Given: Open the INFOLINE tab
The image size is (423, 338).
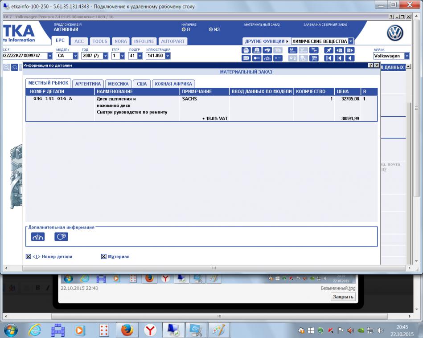Looking at the screenshot, I should pos(144,41).
